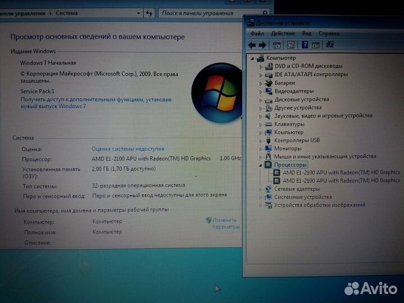404x303 pixels.
Task: Select second AMD E1-2100 APU processor entry
Action: [341, 181]
